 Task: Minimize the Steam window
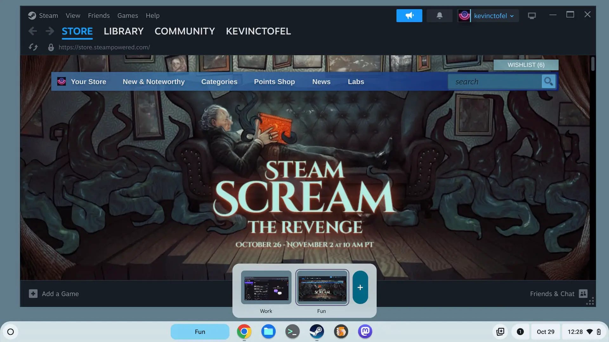click(x=553, y=15)
